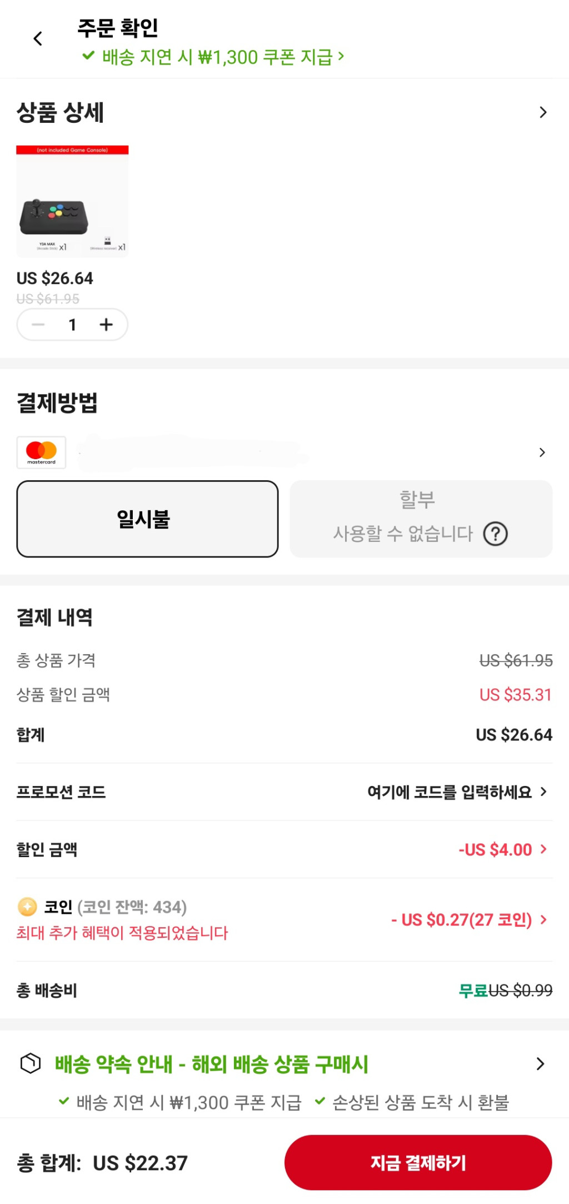Image resolution: width=569 pixels, height=1204 pixels.
Task: Tap the gold coin icon
Action: click(27, 907)
